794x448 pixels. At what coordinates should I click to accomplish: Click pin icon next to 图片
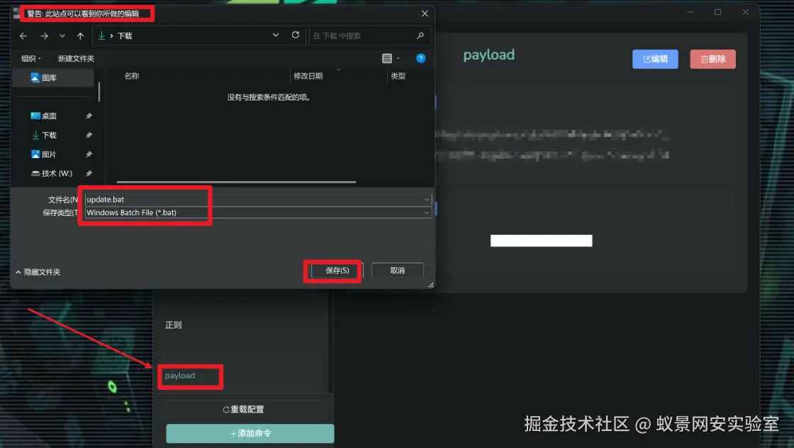click(89, 155)
